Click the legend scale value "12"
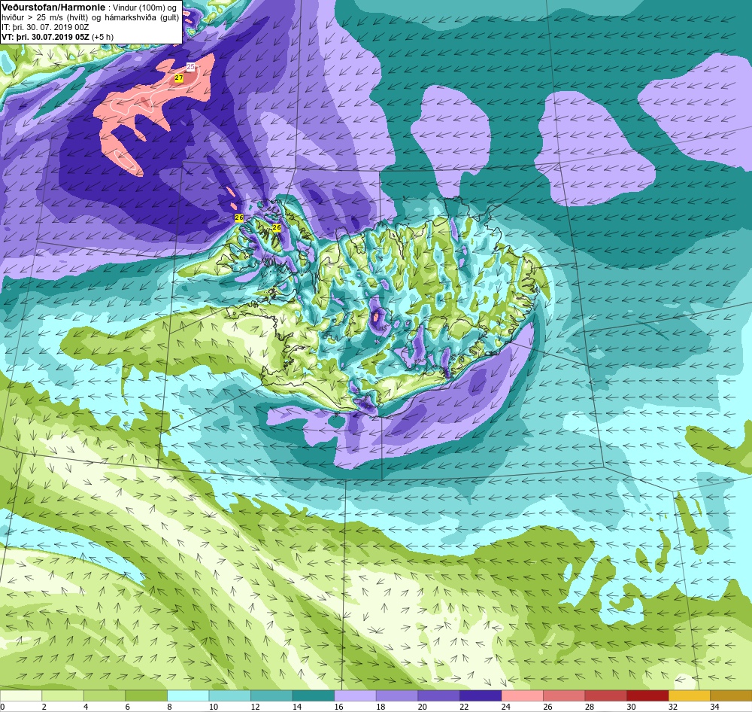This screenshot has width=752, height=712. (x=255, y=707)
